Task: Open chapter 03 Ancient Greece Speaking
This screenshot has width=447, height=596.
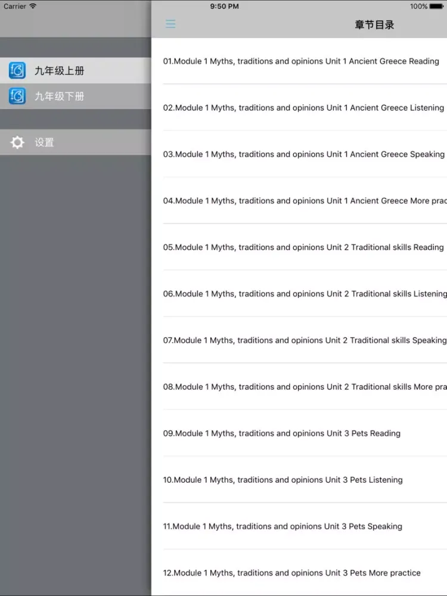Action: click(x=299, y=154)
